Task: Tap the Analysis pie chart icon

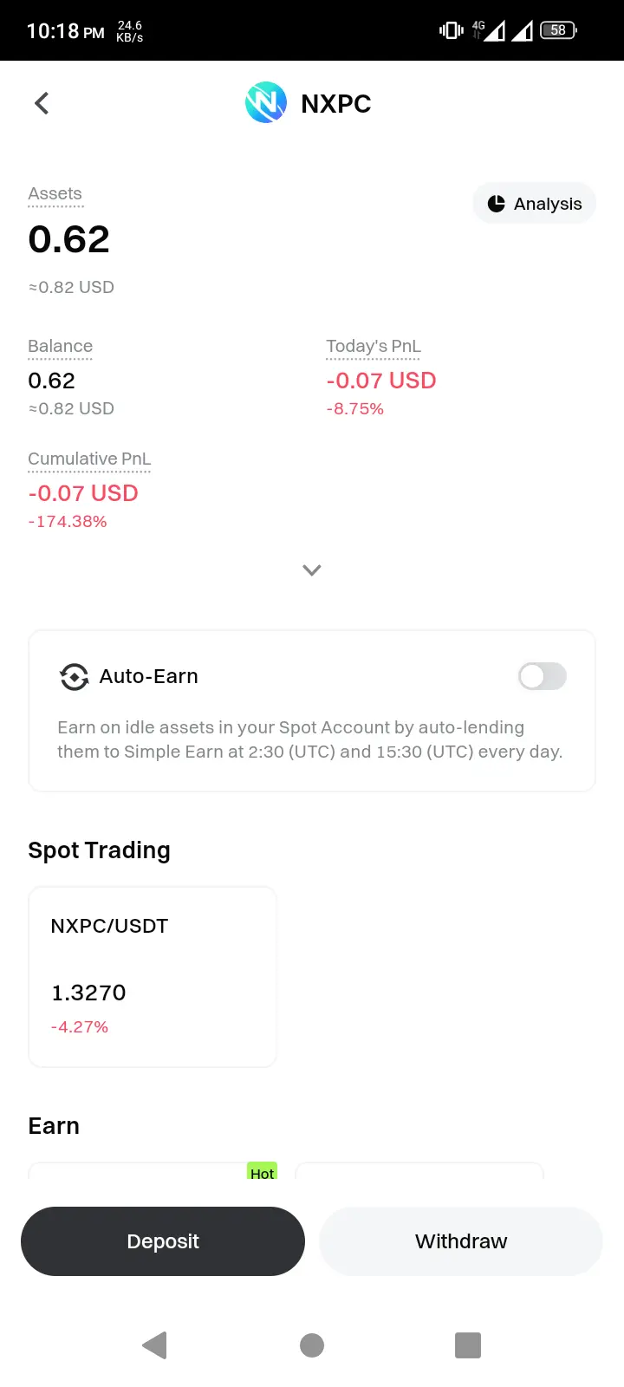Action: 497,204
